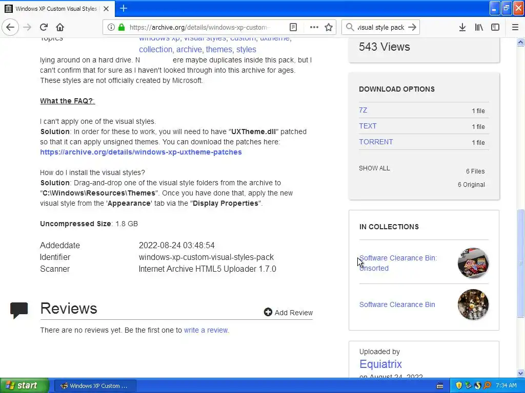Screen dimensions: 525x393
Task: Open the library bookmarks icon
Action: click(479, 28)
